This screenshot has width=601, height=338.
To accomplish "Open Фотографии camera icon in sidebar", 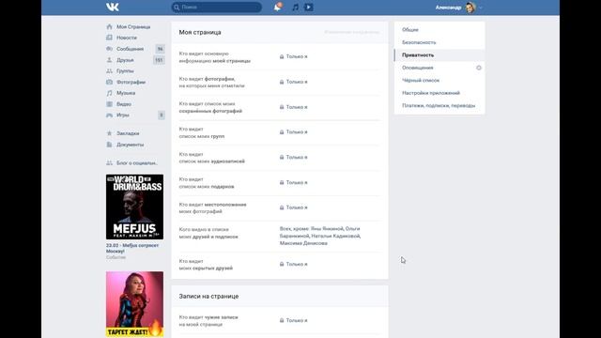I will 109,82.
